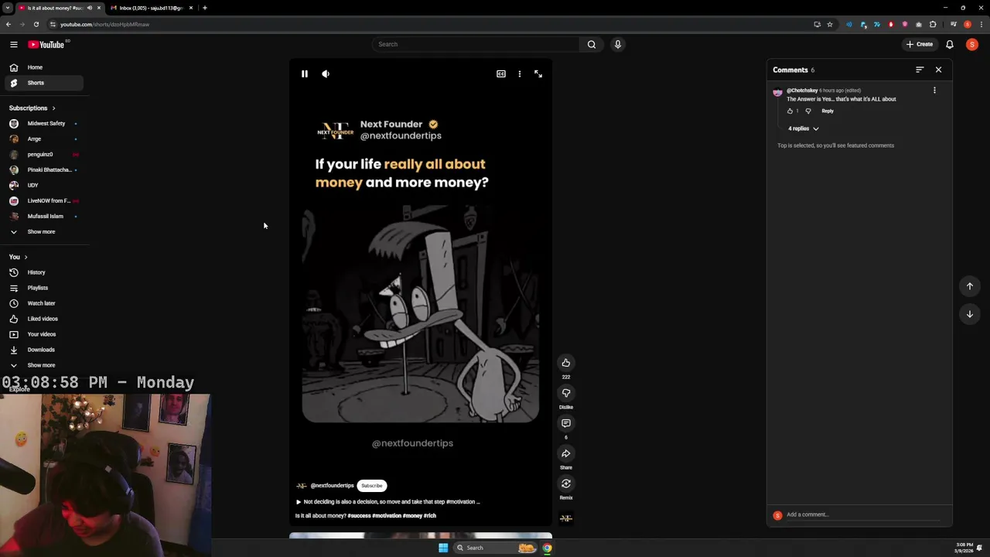
Task: Open the browser tab search dropdown
Action: (8, 8)
